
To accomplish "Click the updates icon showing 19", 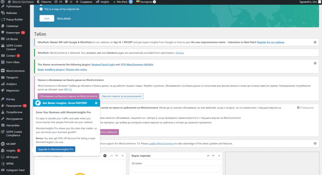I will click(x=58, y=2).
